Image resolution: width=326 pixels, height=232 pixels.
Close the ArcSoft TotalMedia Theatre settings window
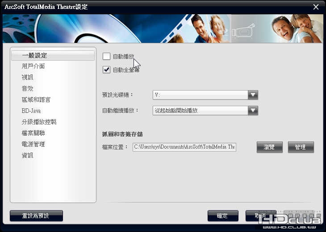pyautogui.click(x=316, y=7)
